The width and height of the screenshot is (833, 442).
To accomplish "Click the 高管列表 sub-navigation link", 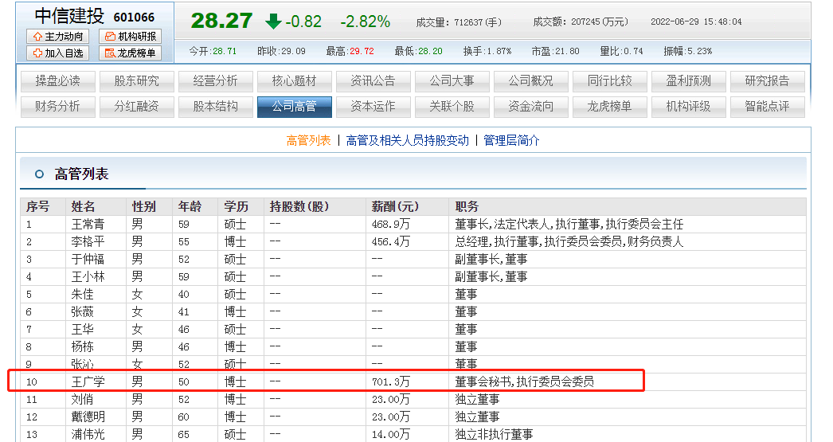I will pos(309,141).
